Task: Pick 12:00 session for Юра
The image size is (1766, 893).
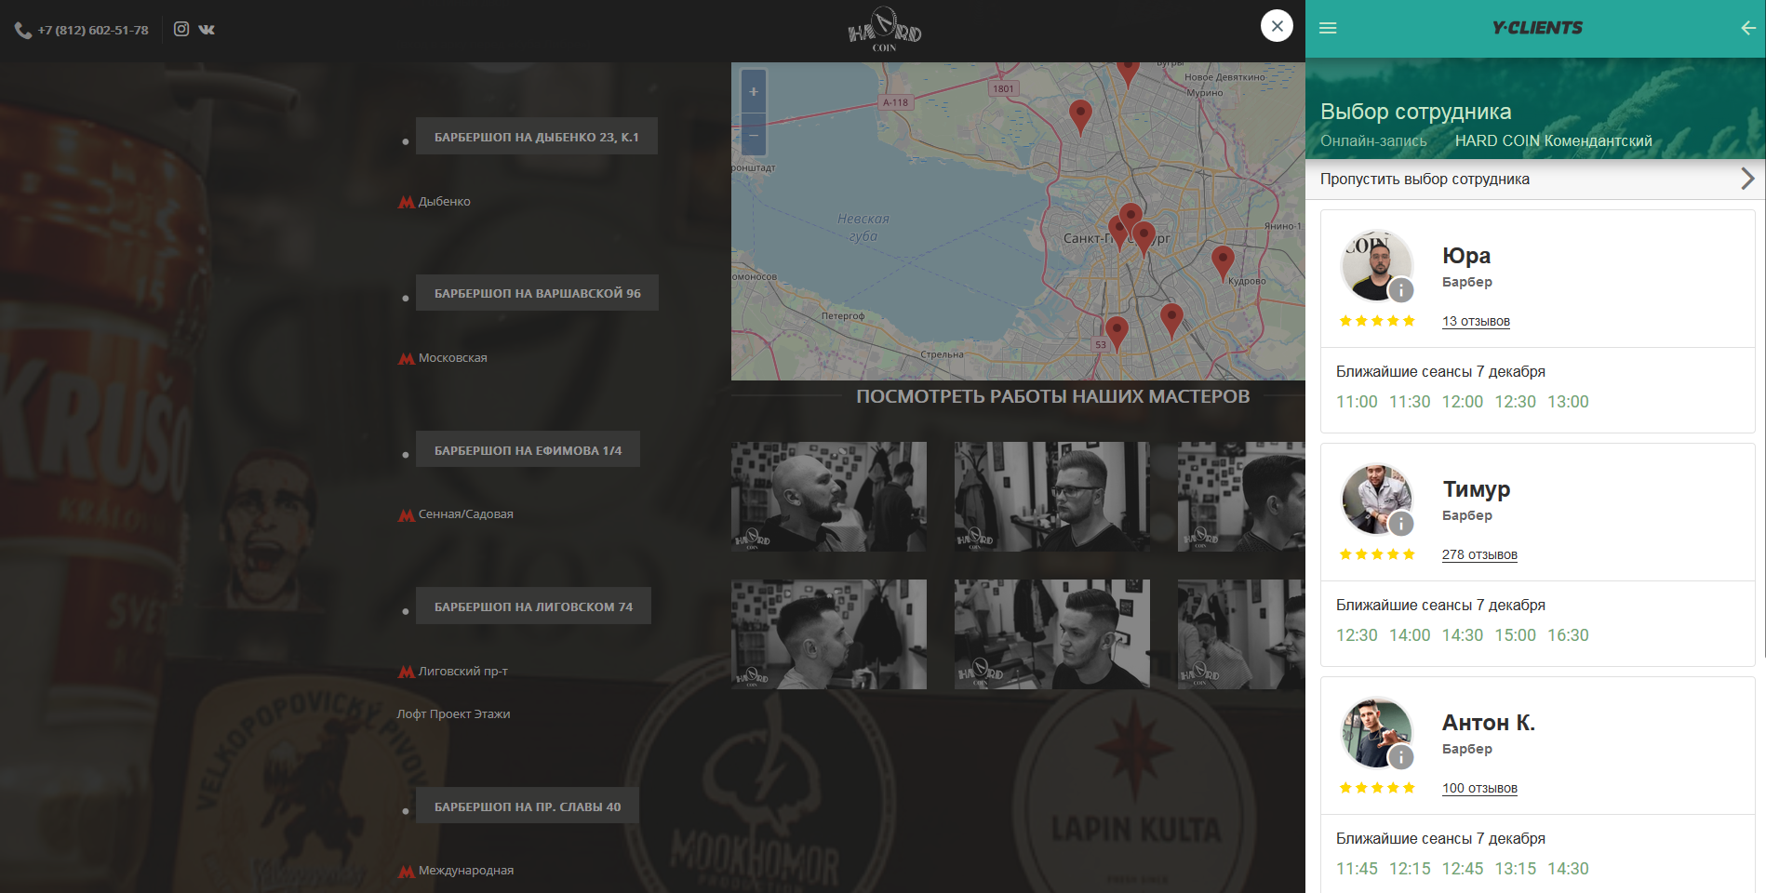Action: pos(1463,402)
